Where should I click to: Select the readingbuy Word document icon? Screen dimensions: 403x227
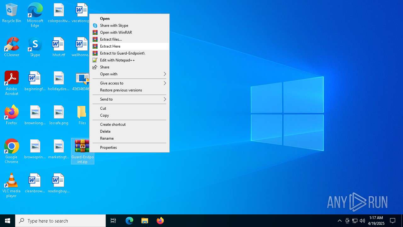(x=59, y=183)
